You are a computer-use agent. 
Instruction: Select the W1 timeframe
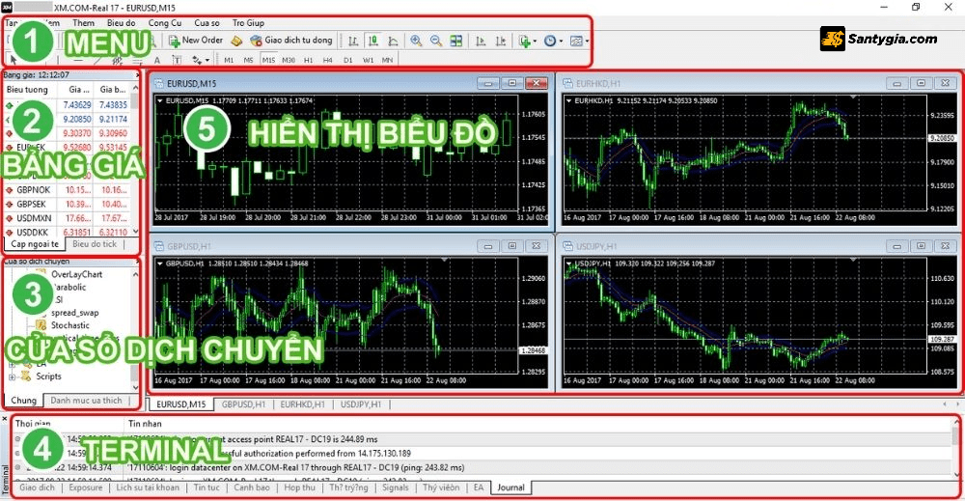368,60
